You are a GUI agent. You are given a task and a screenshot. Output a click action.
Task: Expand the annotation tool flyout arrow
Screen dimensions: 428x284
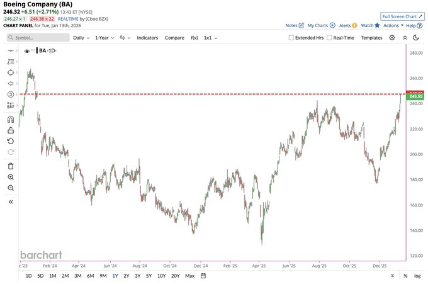click(x=17, y=62)
